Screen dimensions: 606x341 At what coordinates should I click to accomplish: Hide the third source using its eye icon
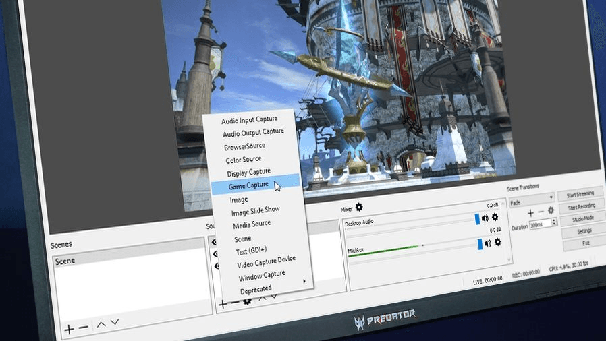217,266
